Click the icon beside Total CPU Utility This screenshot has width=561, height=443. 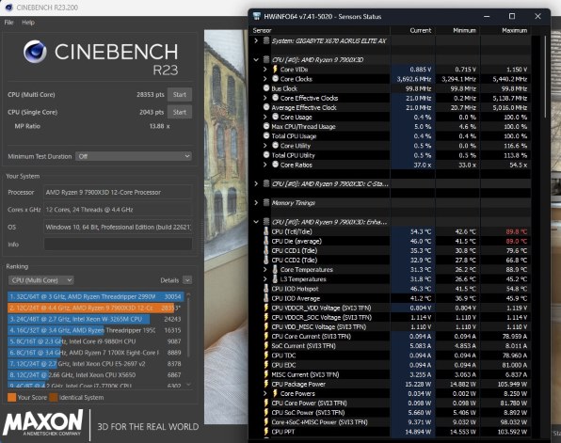point(266,155)
